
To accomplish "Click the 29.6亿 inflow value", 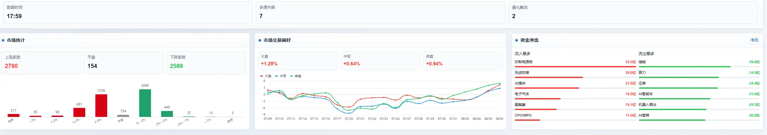I will point(630,73).
